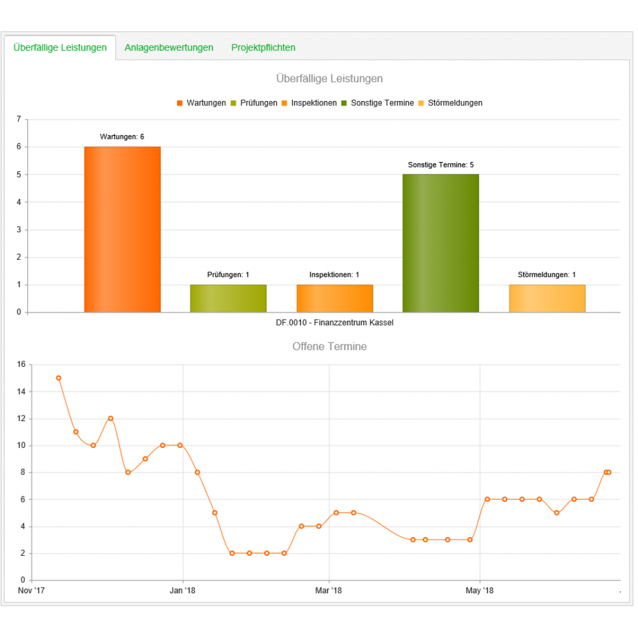The image size is (638, 638).
Task: Hide the Inspektionen series via legend
Action: pos(313,103)
